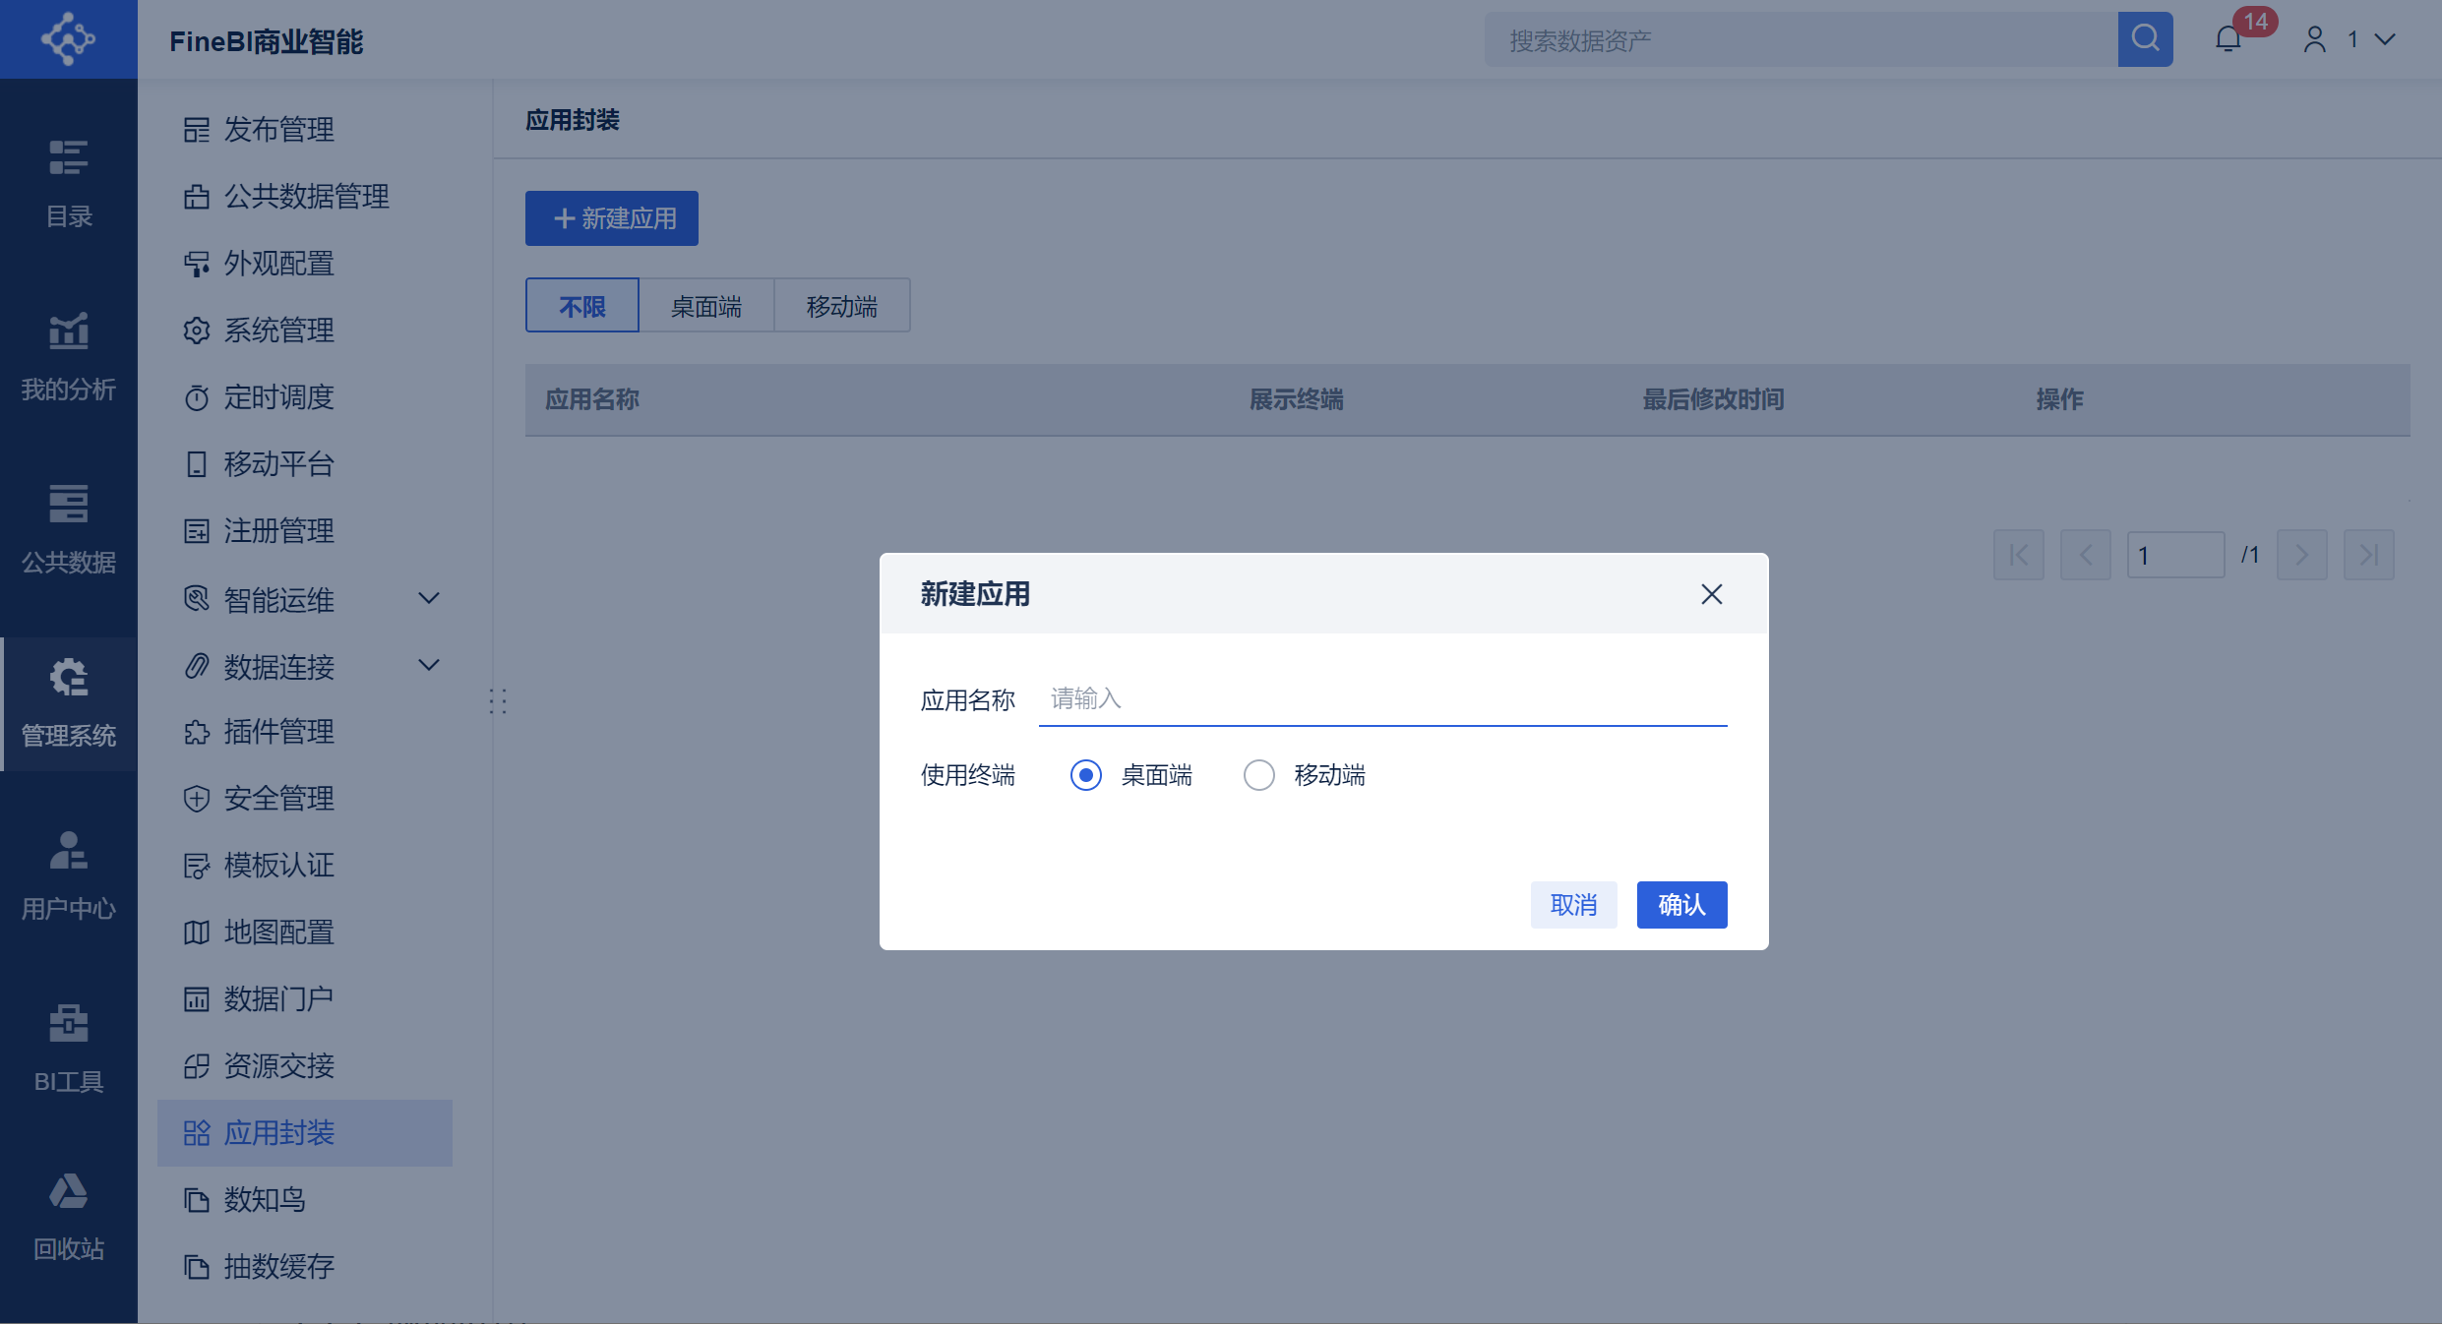Click the FineBI logo icon

click(68, 39)
